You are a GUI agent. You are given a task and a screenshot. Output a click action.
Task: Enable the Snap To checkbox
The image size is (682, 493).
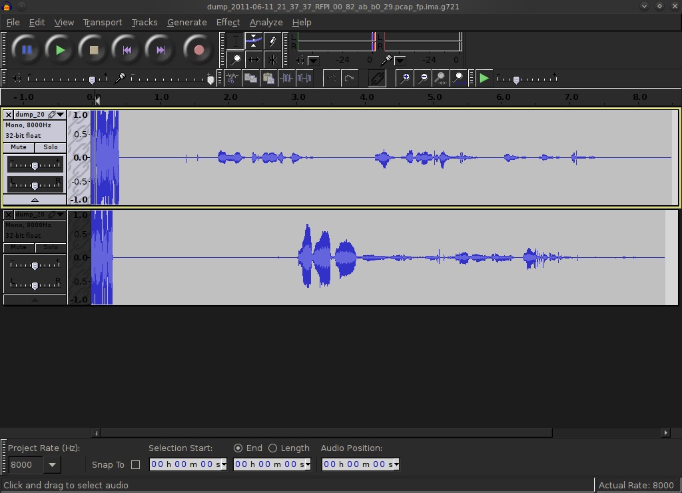click(135, 465)
